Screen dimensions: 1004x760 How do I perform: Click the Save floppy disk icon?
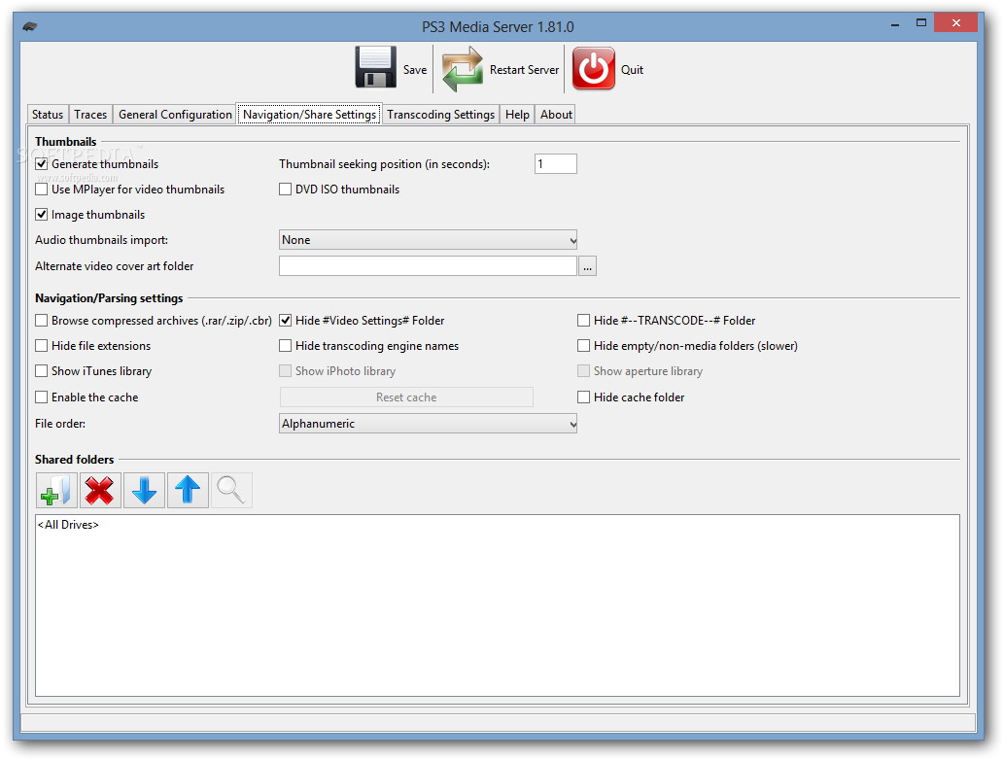coord(376,67)
